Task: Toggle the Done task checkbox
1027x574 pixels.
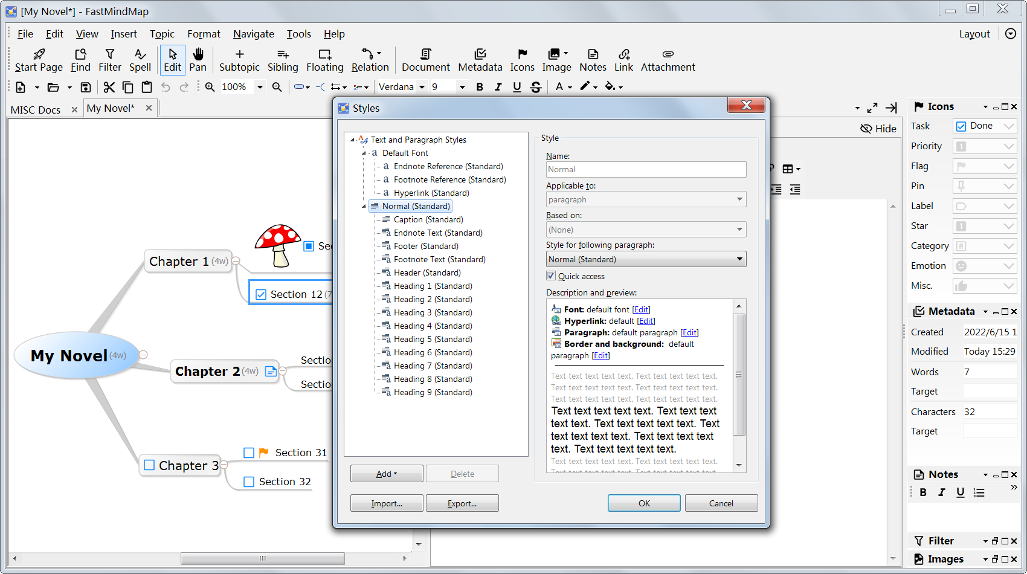Action: pos(961,126)
